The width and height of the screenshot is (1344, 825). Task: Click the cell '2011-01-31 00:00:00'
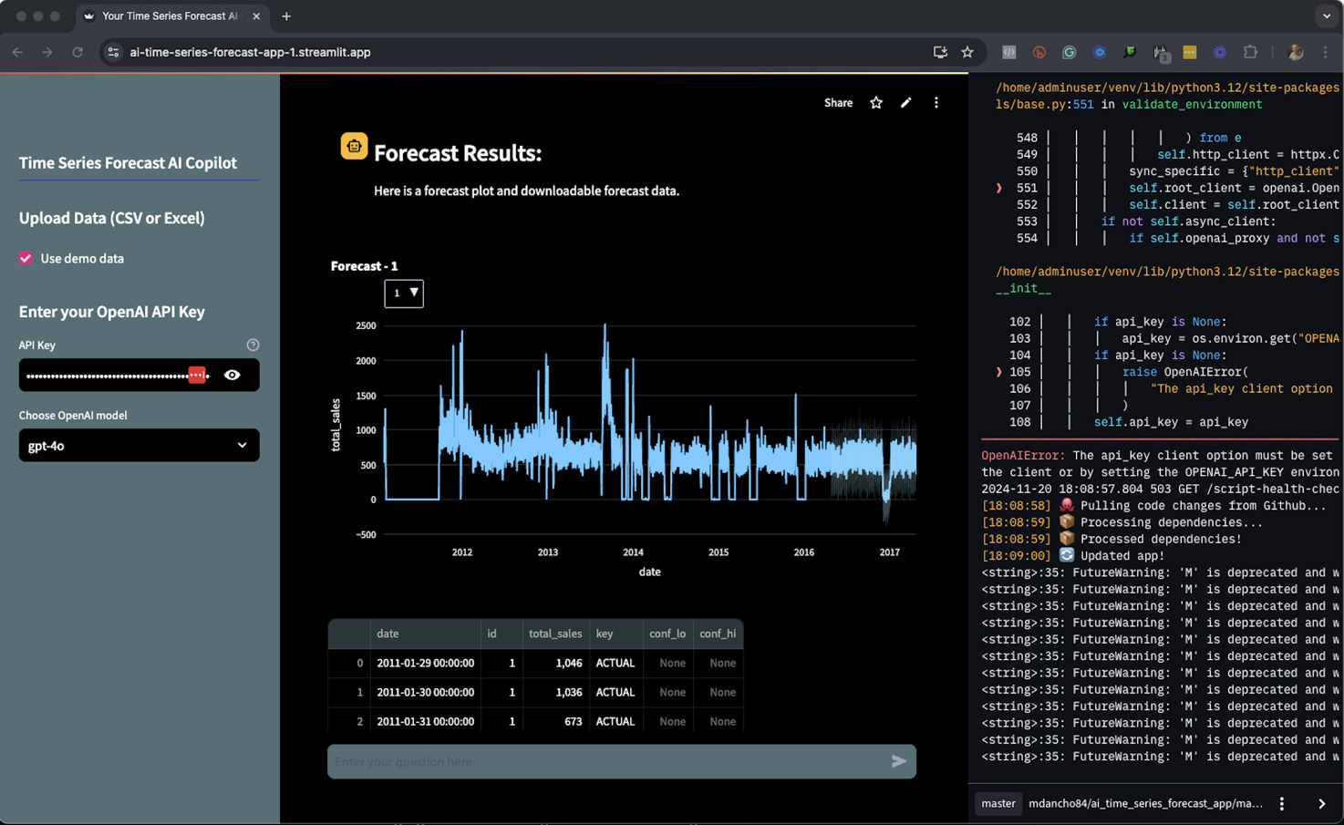point(426,721)
